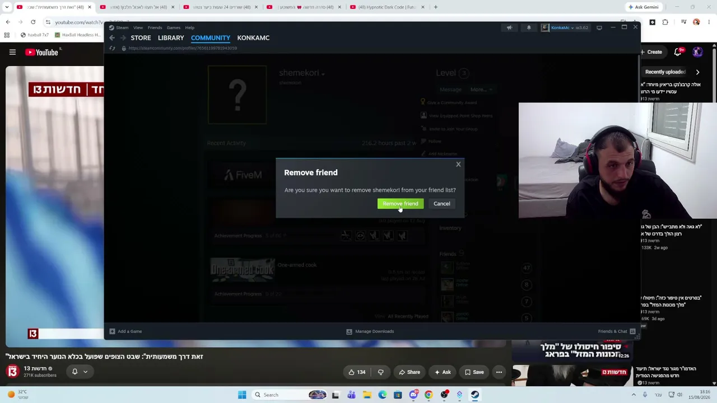Open YouTube notifications bell with 9+ badge

click(x=678, y=52)
